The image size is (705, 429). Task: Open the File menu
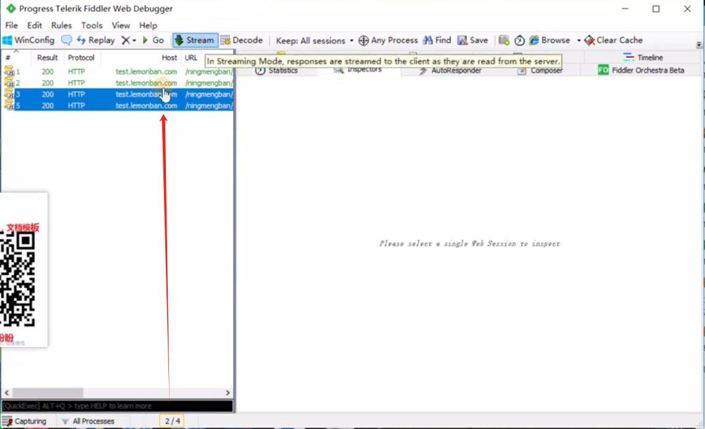click(12, 25)
